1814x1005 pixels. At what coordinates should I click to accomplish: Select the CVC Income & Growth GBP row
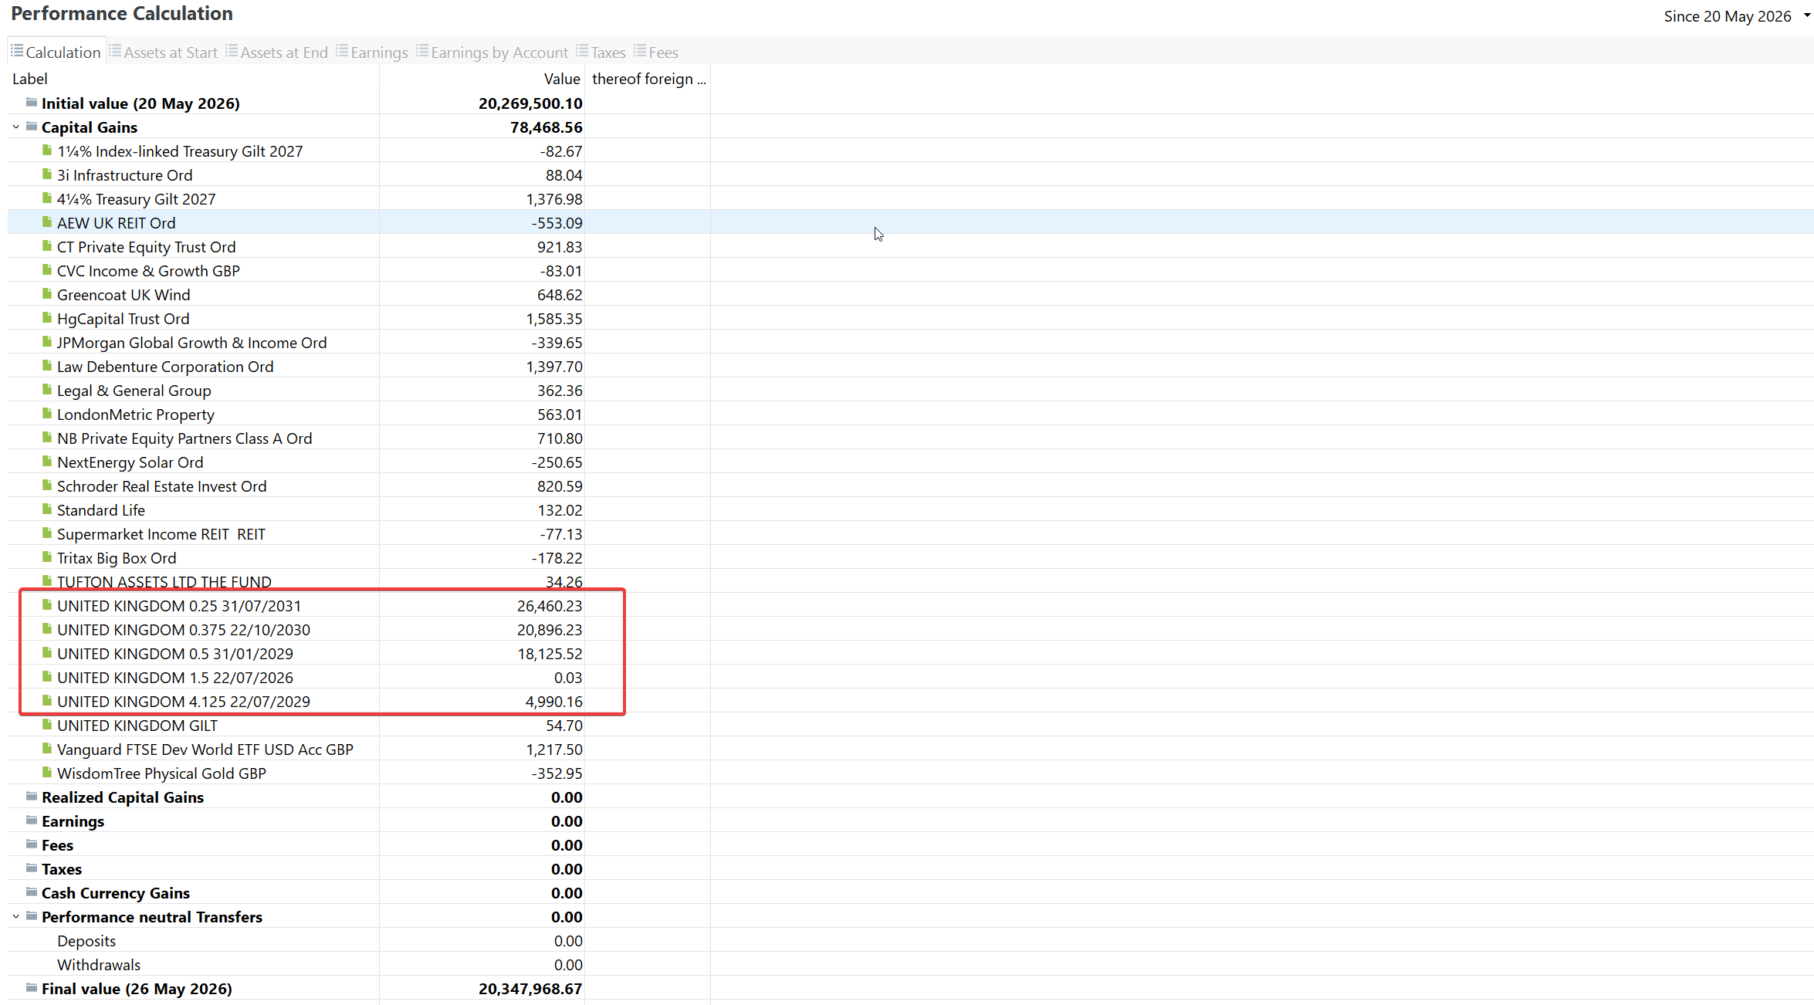910,270
